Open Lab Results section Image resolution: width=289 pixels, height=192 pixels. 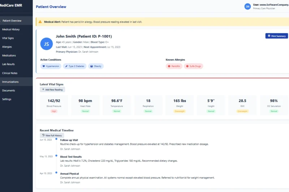pyautogui.click(x=16, y=64)
